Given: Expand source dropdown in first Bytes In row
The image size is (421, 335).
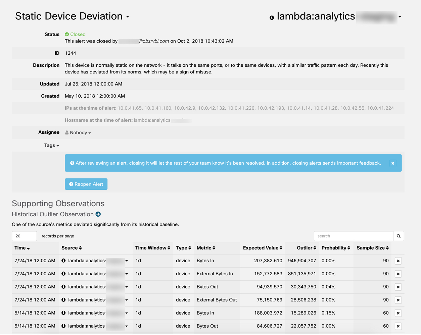Looking at the screenshot, I should click(127, 261).
